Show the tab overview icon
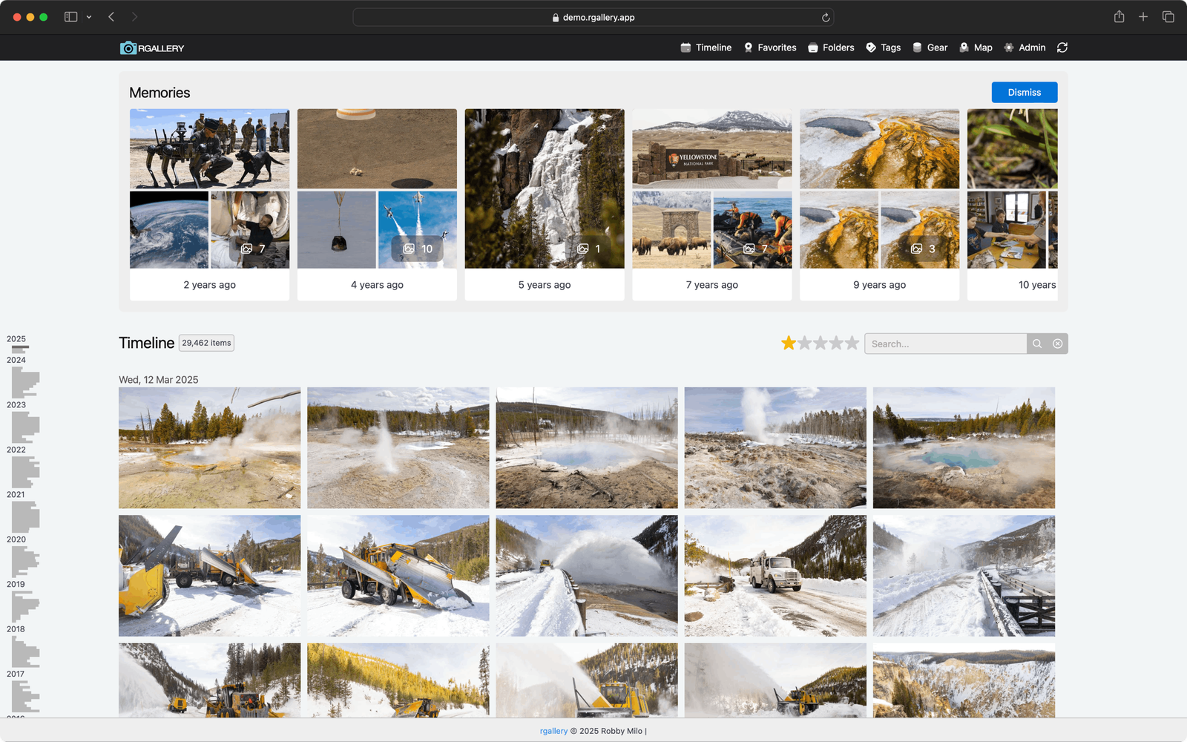 (1168, 17)
